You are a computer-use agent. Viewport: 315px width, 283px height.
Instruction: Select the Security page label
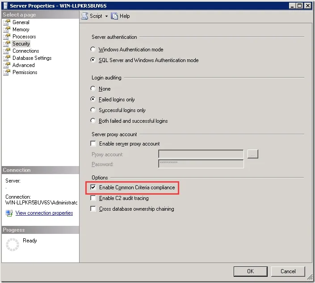[x=21, y=44]
